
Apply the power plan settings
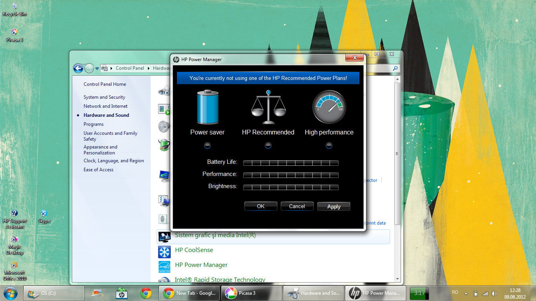point(334,206)
